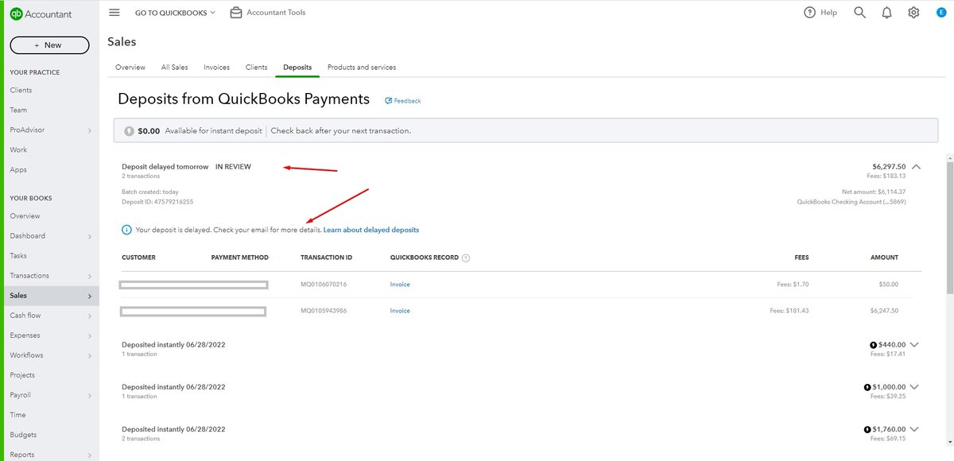Open the Accountant Tools briefcase
The width and height of the screenshot is (954, 461).
[x=236, y=13]
